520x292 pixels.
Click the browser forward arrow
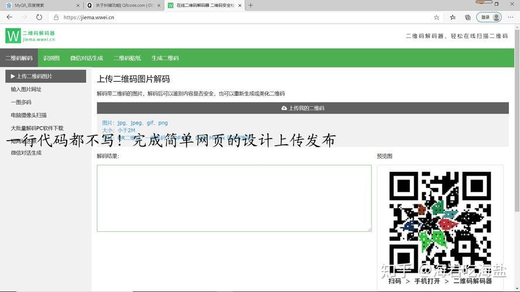coord(24,17)
